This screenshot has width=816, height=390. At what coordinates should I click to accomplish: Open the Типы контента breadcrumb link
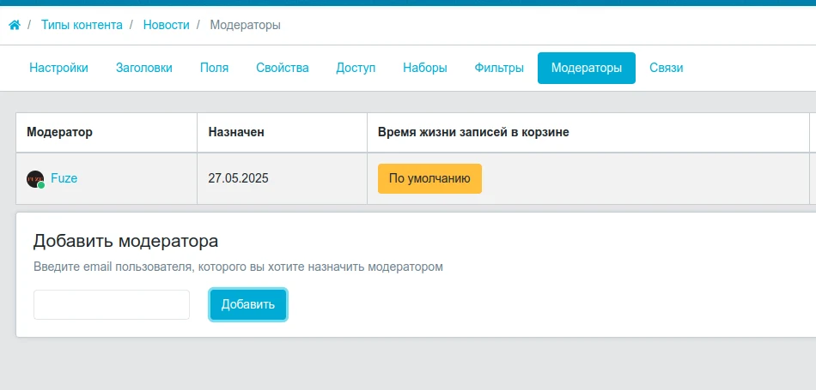click(82, 25)
